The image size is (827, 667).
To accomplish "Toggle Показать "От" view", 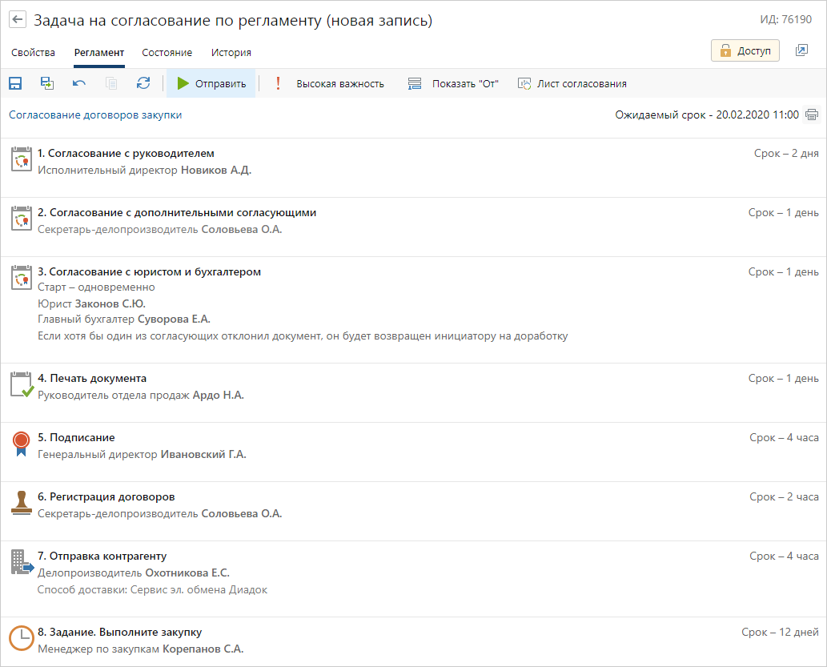I will point(453,83).
